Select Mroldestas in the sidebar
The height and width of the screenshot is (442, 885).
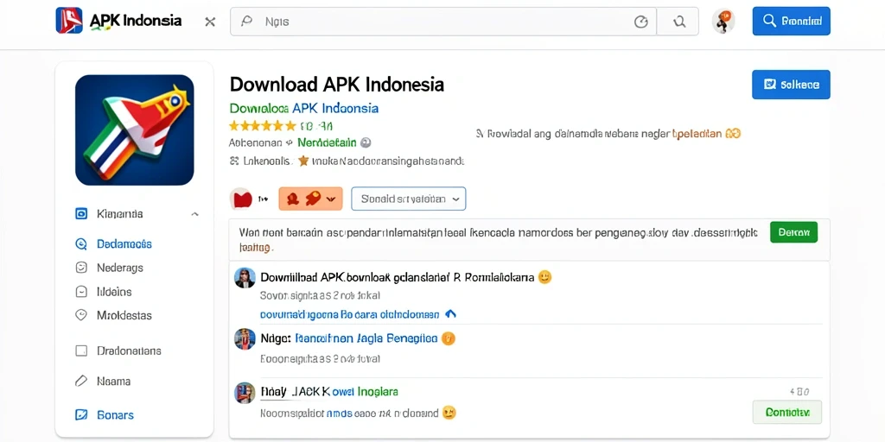124,316
